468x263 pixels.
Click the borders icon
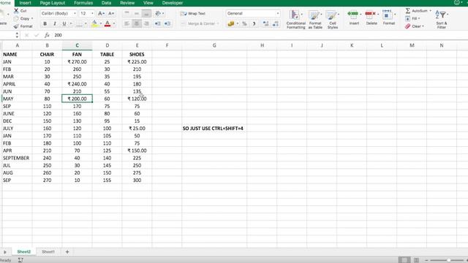pos(79,23)
